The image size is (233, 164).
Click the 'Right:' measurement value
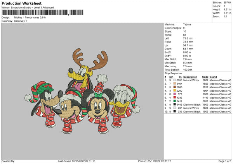pos(188,42)
